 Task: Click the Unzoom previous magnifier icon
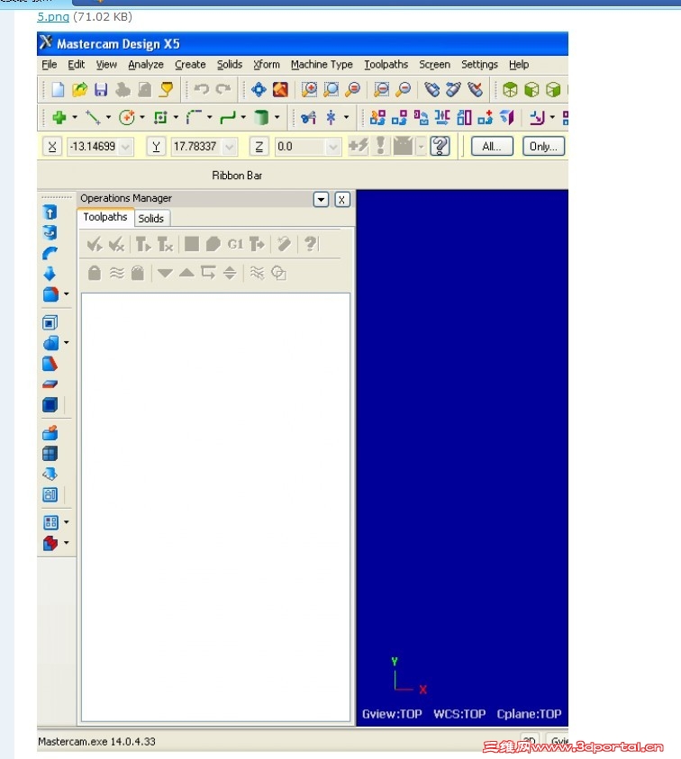(x=382, y=89)
